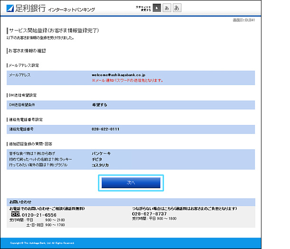Click the DM preference value 希望する
The width and height of the screenshot is (290, 249).
tap(99, 104)
